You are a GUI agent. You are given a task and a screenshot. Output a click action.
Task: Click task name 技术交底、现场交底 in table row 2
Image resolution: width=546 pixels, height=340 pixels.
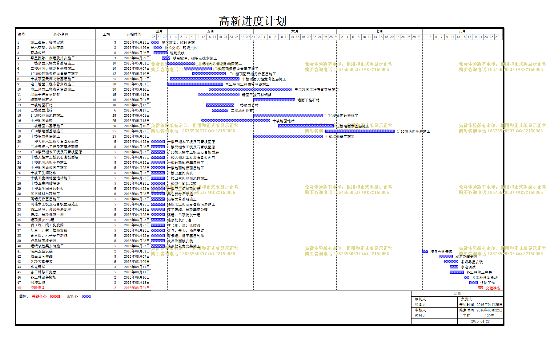(x=47, y=48)
